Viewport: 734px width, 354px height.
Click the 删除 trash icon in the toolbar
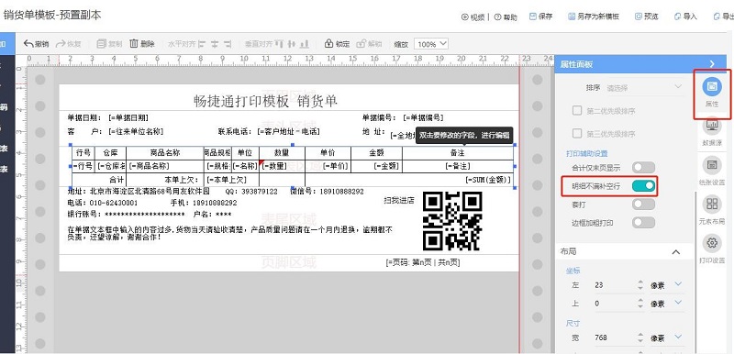134,44
